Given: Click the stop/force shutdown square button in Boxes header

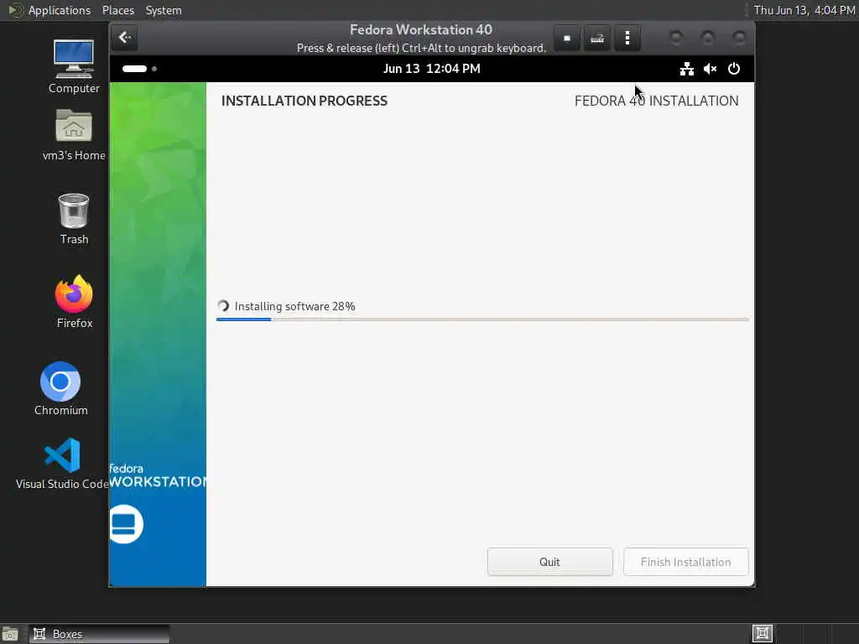Looking at the screenshot, I should click(x=567, y=38).
